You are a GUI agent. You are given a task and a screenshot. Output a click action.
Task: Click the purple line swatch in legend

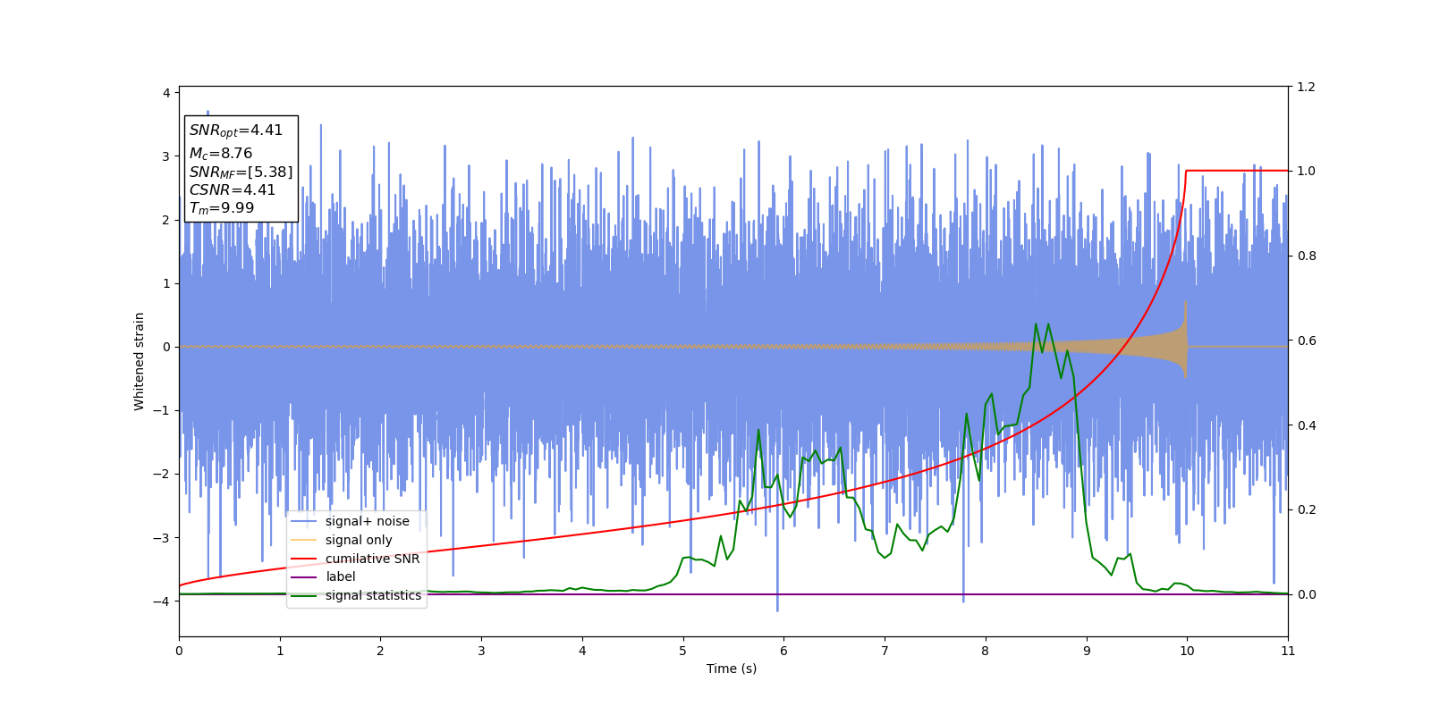(304, 577)
